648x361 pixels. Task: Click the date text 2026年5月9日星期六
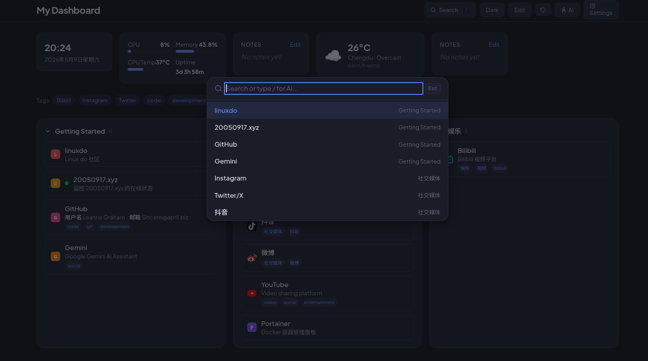coord(72,60)
